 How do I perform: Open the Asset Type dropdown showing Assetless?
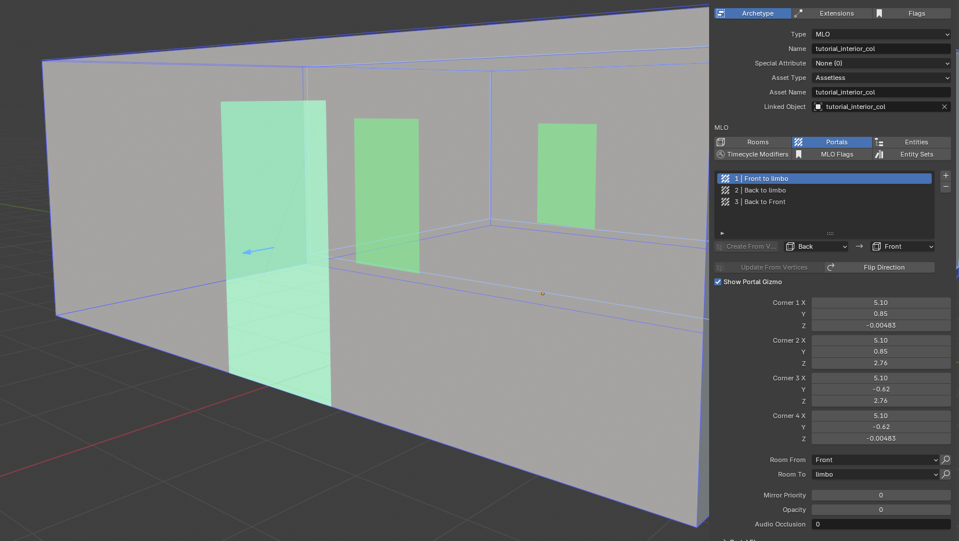click(x=881, y=78)
